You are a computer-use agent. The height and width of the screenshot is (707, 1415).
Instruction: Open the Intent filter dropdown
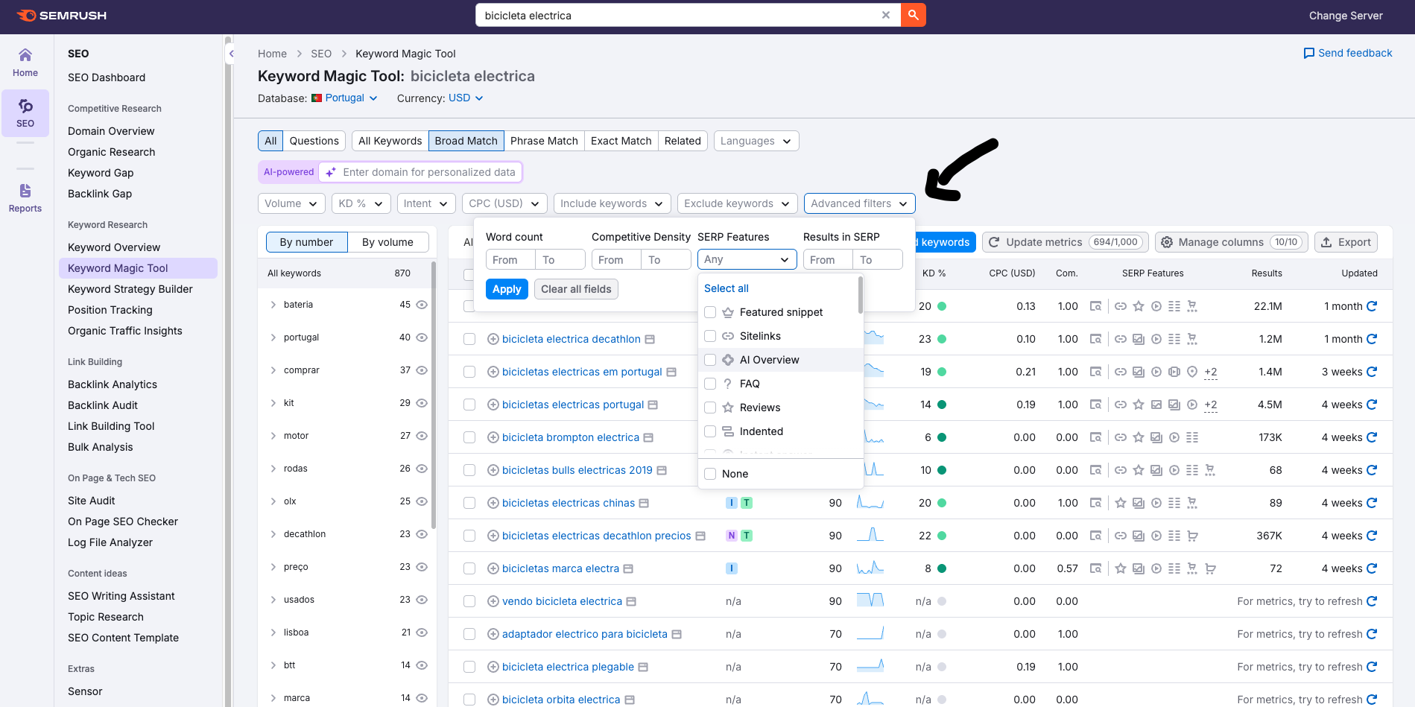[425, 203]
